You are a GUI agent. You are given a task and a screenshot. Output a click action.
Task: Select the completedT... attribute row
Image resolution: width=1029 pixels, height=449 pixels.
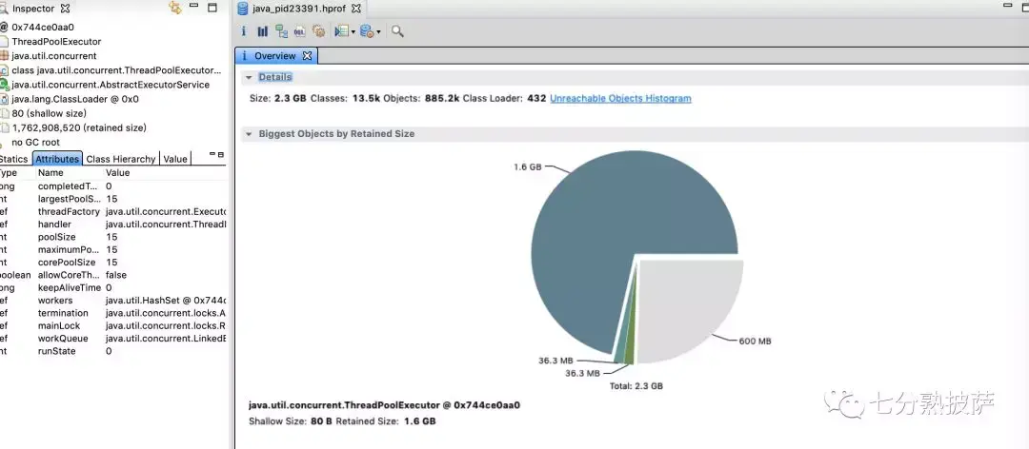(x=112, y=186)
